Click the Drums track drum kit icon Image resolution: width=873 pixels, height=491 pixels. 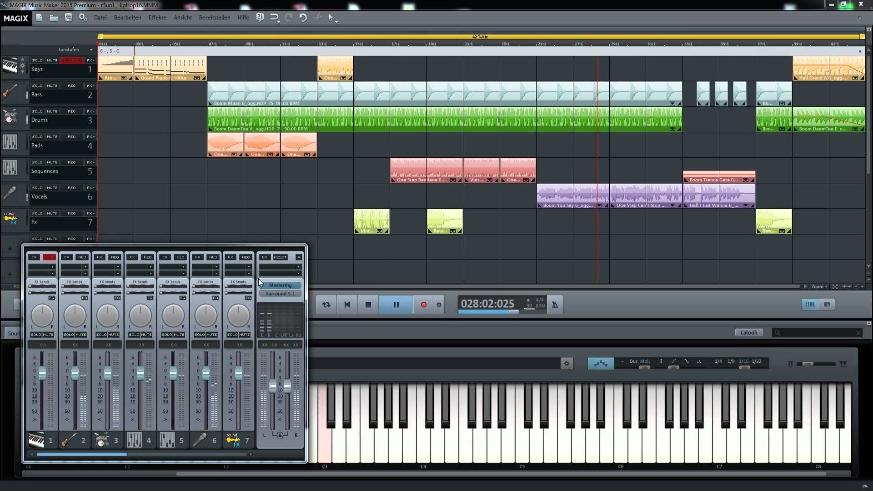point(10,116)
